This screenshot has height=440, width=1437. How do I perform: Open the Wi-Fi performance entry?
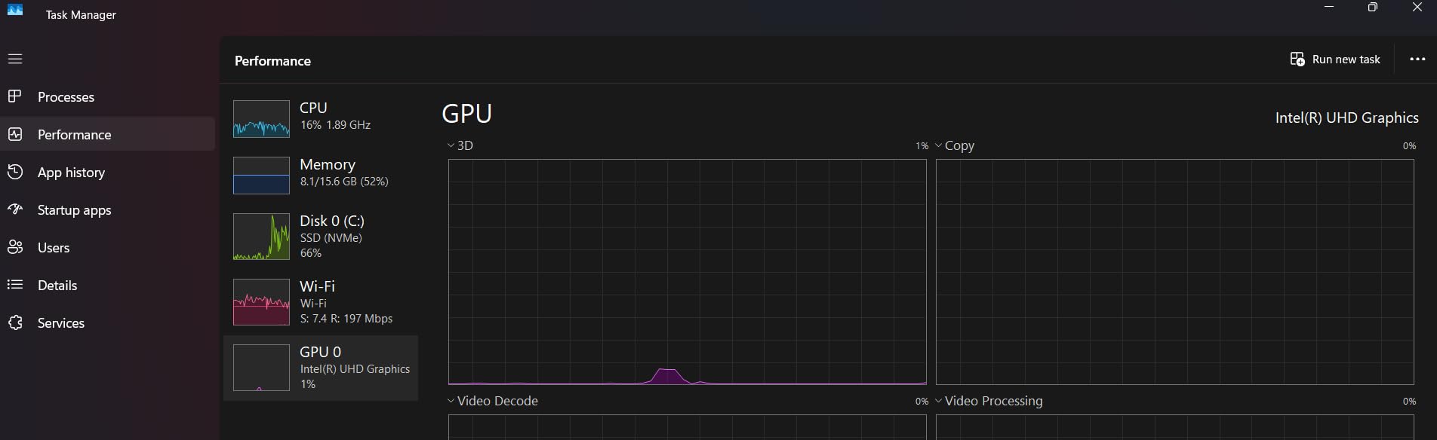321,302
